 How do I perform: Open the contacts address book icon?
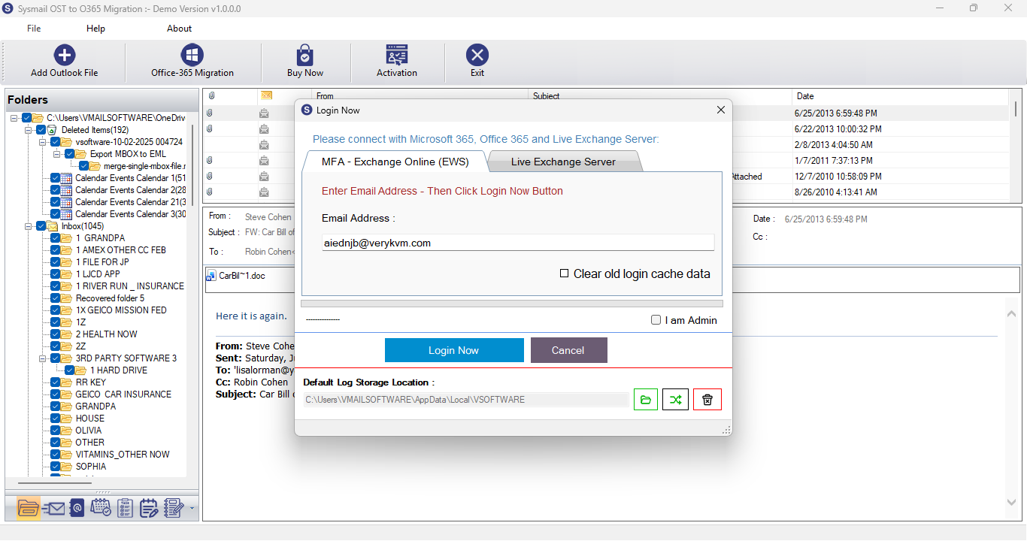pos(77,508)
